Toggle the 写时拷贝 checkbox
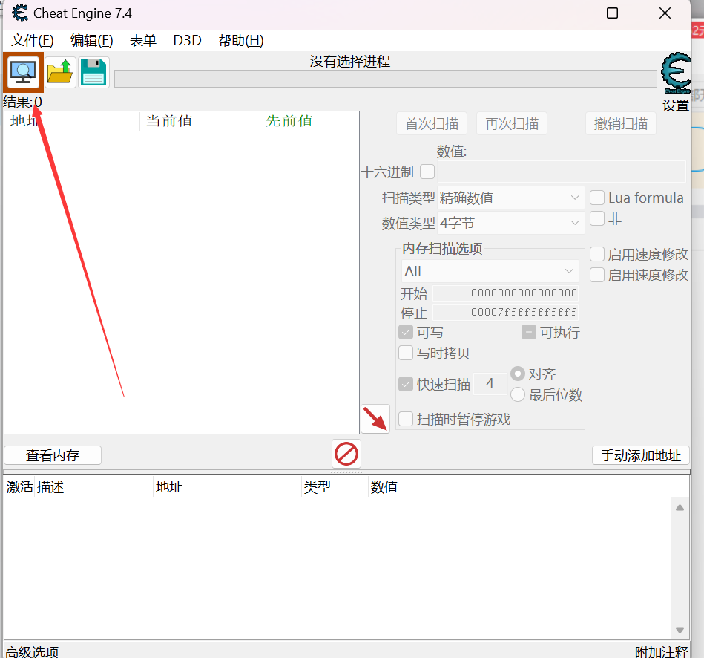 406,353
